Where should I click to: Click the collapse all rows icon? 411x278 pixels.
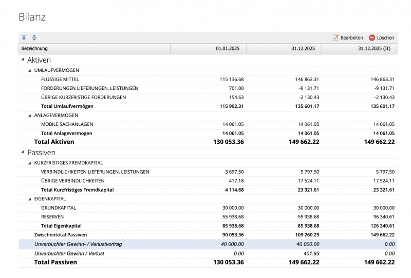coord(33,38)
